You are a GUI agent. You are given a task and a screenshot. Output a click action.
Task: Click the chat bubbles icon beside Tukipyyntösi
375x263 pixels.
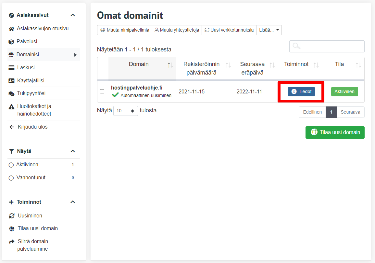11,93
